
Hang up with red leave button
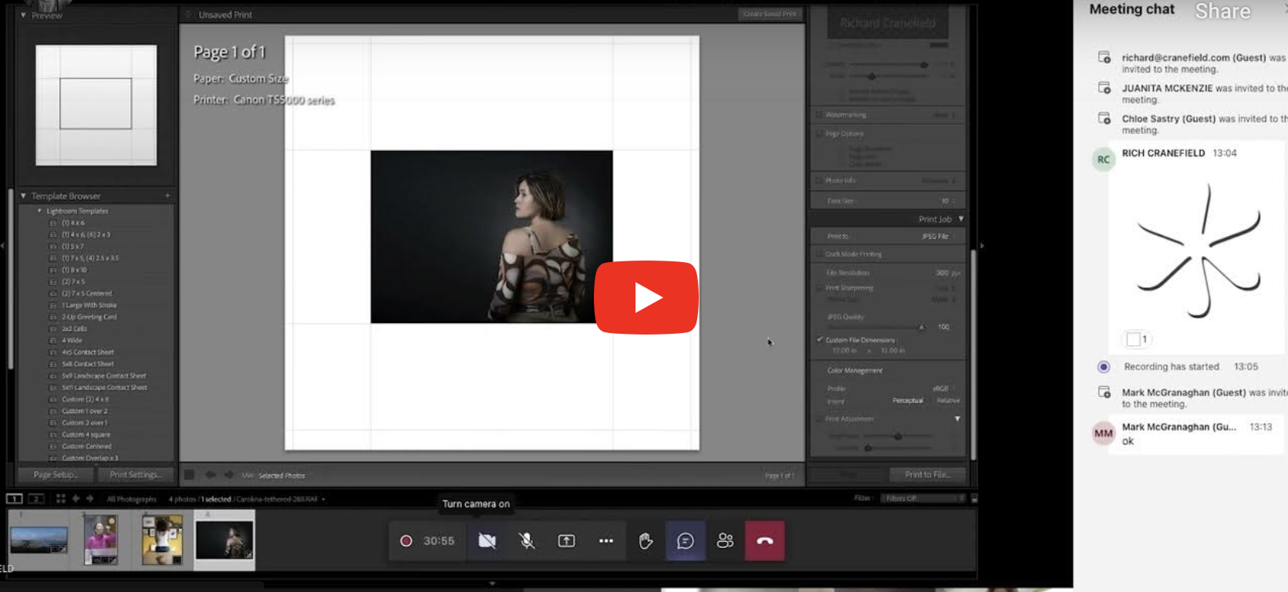[764, 541]
